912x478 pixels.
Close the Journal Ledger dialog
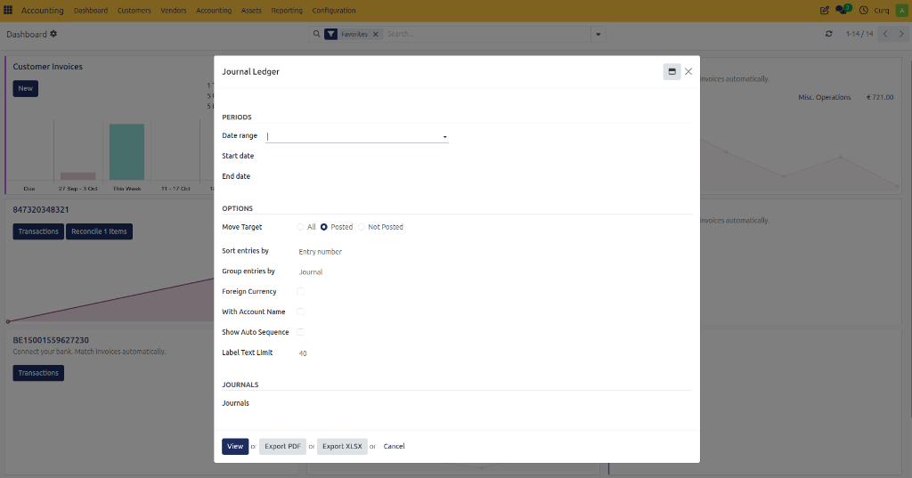tap(688, 71)
